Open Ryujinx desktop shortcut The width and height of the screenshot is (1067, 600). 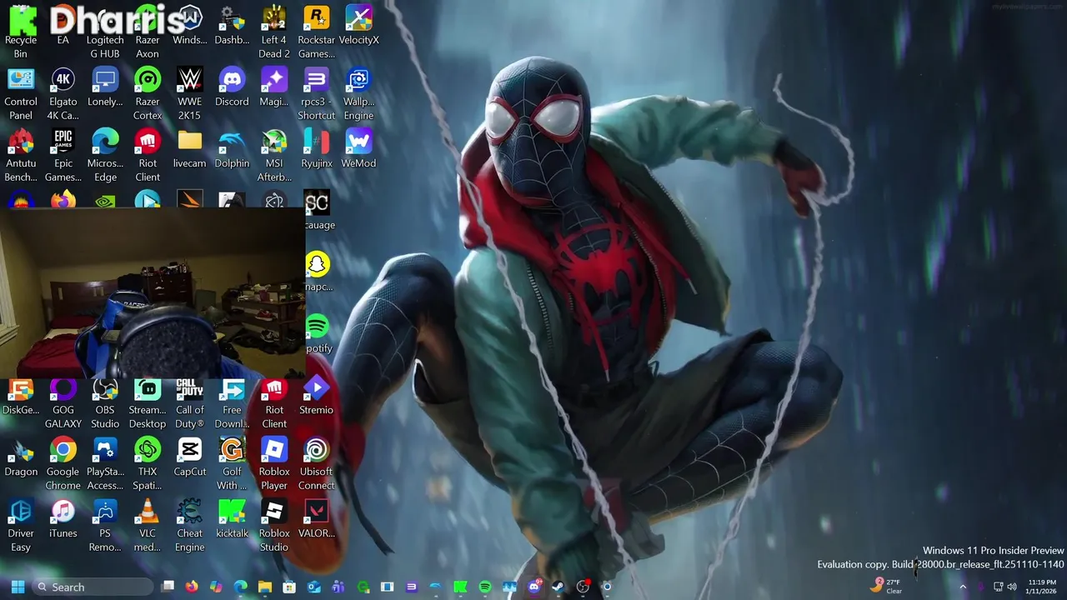pyautogui.click(x=316, y=148)
